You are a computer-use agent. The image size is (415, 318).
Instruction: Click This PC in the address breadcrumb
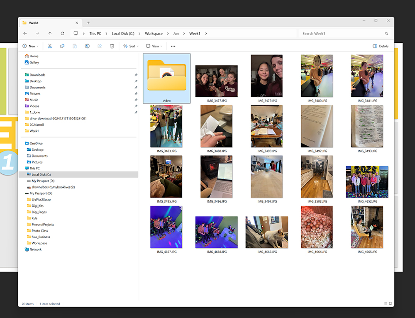click(x=95, y=34)
